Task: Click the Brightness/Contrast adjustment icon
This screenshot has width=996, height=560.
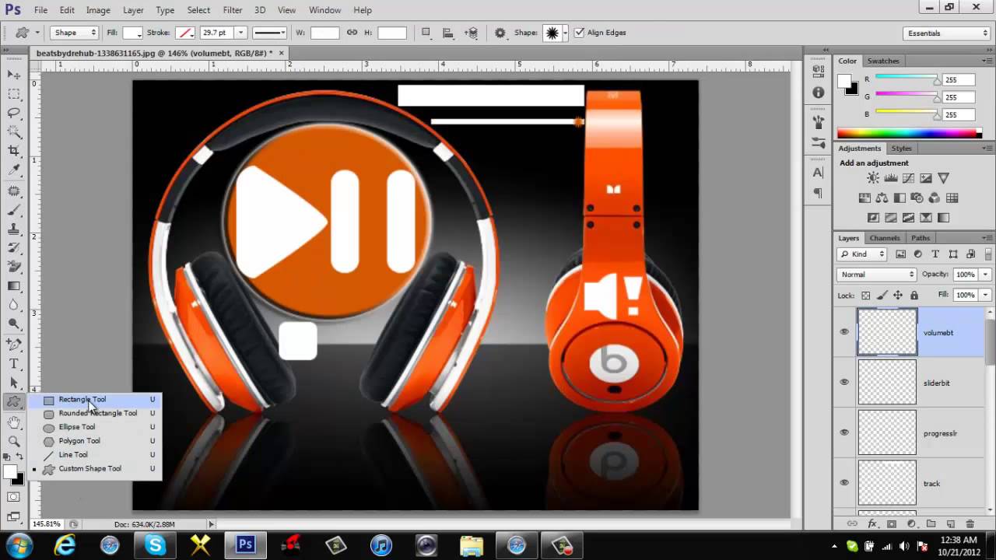Action: click(x=873, y=178)
